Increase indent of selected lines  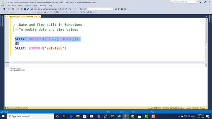[x=91, y=12]
